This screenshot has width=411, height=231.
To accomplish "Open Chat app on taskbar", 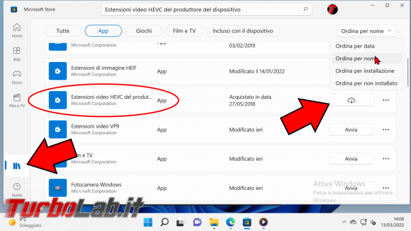I will [x=197, y=222].
